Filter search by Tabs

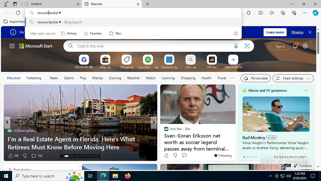(x=115, y=33)
